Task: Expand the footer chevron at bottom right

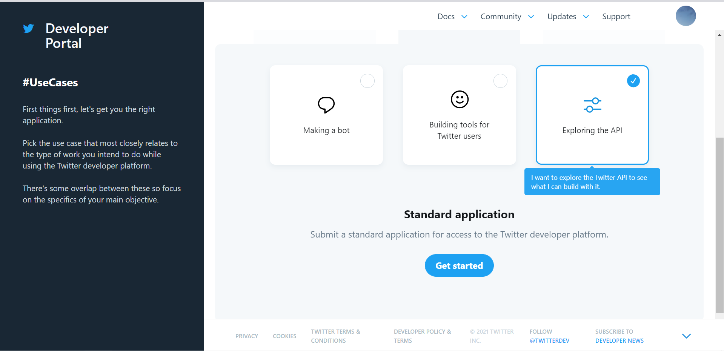Action: coord(686,336)
